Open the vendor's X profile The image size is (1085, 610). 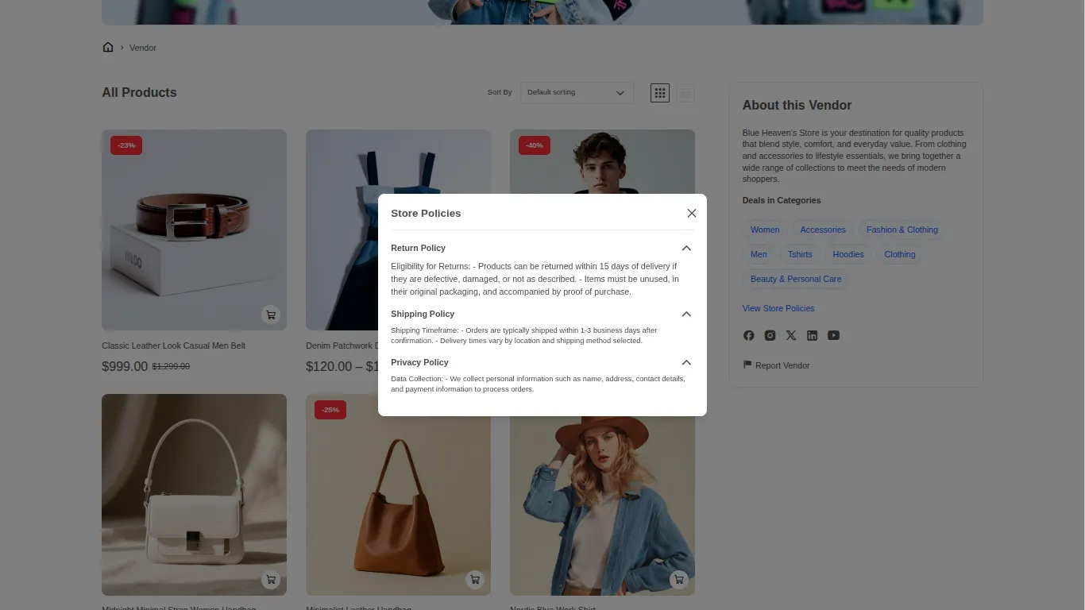[791, 335]
